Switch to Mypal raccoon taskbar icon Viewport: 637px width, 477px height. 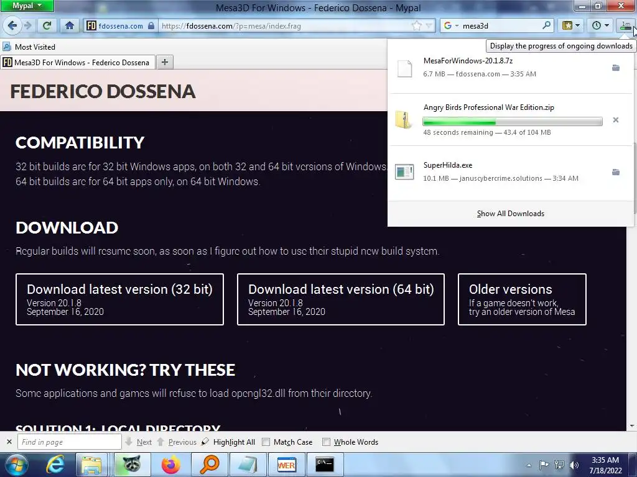(x=132, y=465)
